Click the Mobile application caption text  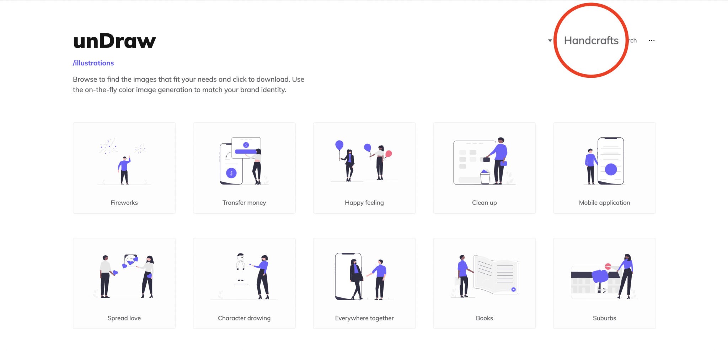point(604,202)
